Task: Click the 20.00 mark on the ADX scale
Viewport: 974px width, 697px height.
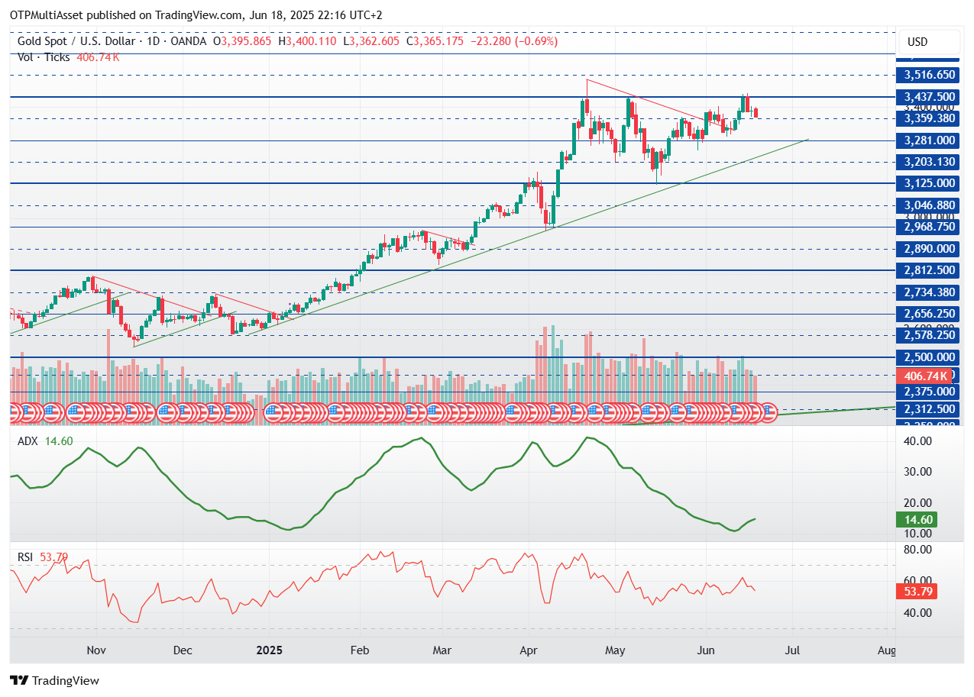Action: 918,502
